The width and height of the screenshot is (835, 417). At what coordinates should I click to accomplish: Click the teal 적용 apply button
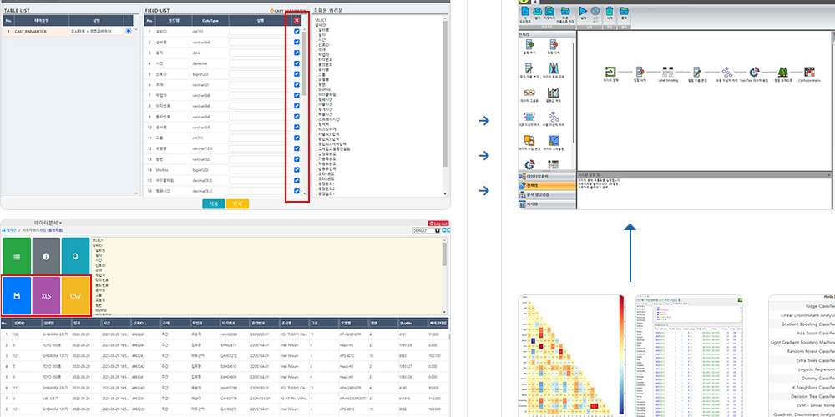(214, 203)
